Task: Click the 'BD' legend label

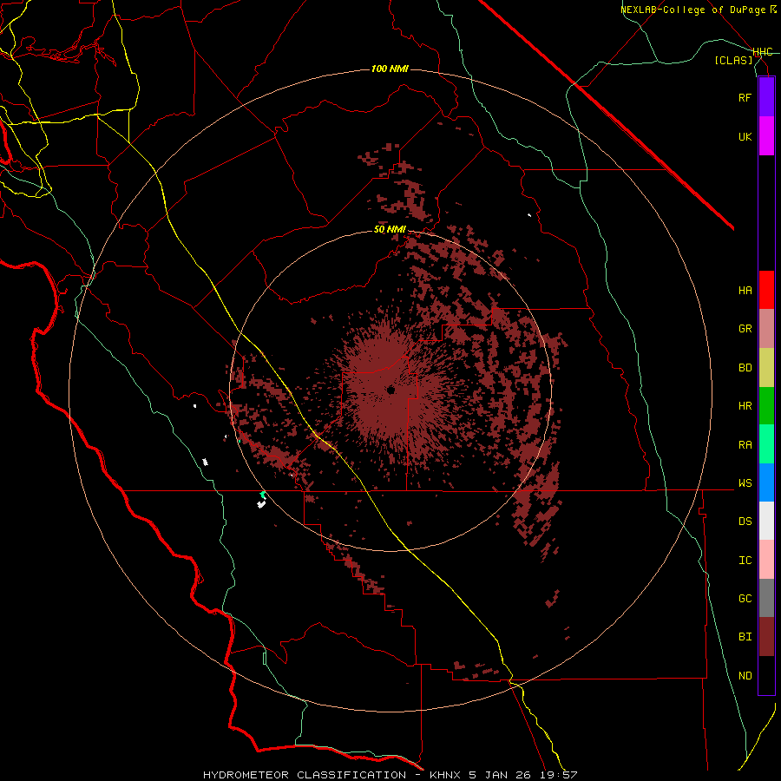Action: (x=745, y=368)
